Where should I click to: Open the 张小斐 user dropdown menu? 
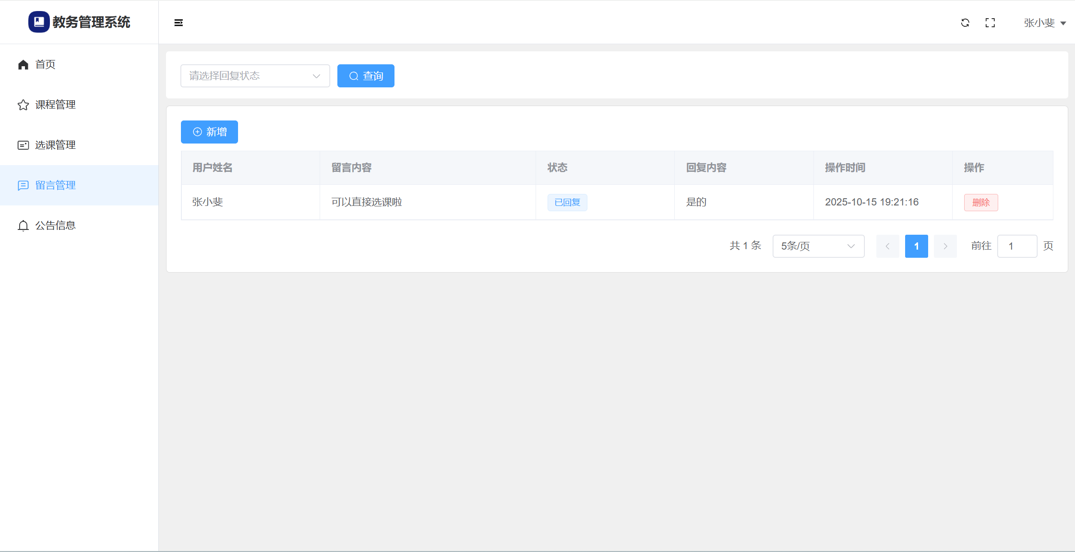pyautogui.click(x=1044, y=23)
